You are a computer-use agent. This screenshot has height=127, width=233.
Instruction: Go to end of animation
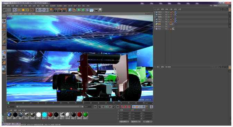[118, 107]
